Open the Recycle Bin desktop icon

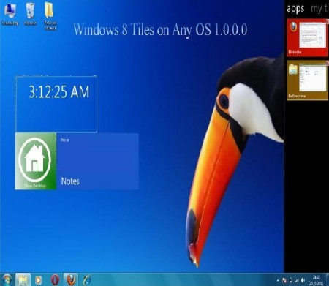(x=30, y=14)
